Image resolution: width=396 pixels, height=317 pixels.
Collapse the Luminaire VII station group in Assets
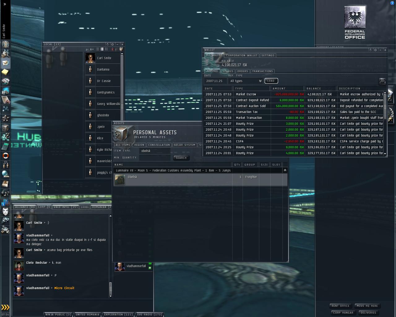click(x=285, y=170)
